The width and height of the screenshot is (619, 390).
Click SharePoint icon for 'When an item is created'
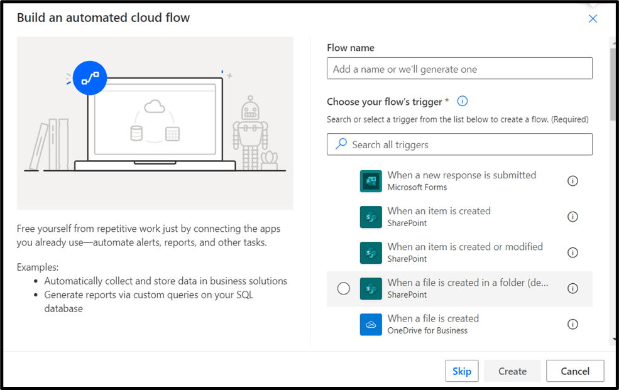371,217
